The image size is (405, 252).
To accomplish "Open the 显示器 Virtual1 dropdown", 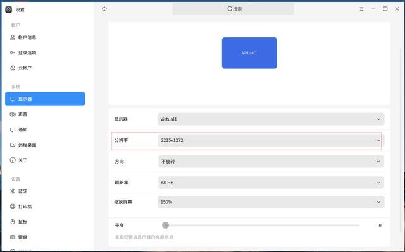I will click(271, 119).
